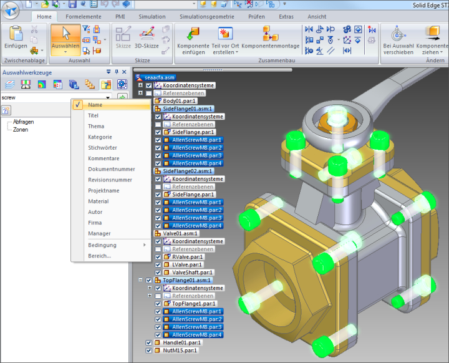Toggle the top-level Referenzebenen checkbox
The height and width of the screenshot is (363, 449).
[x=148, y=93]
